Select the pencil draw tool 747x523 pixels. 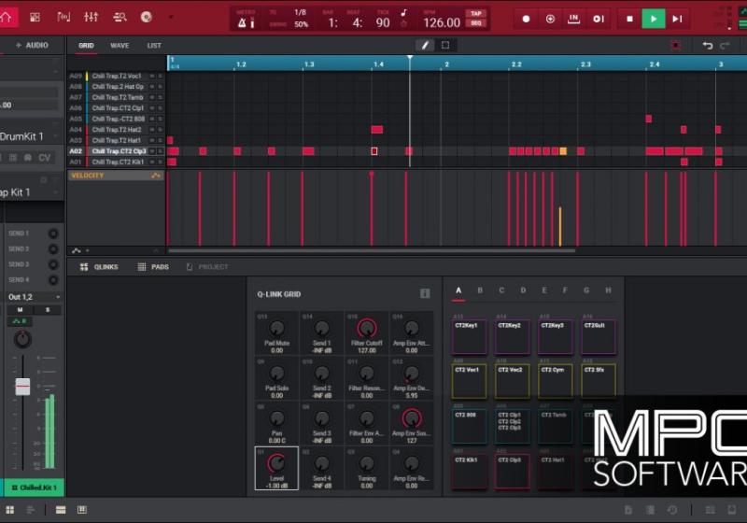[x=425, y=45]
